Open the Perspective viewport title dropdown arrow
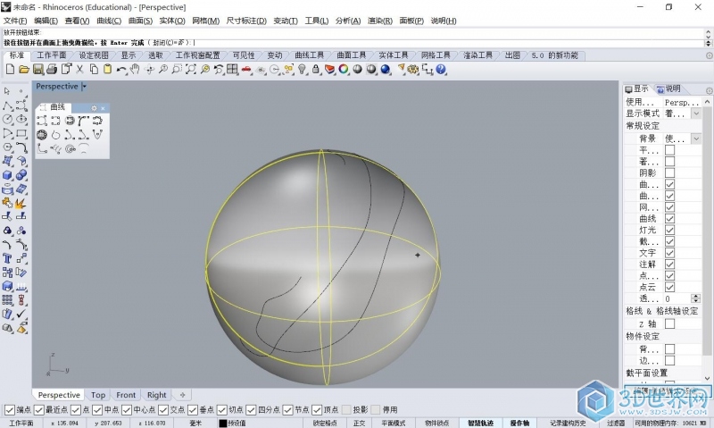714x428 pixels. [x=84, y=86]
